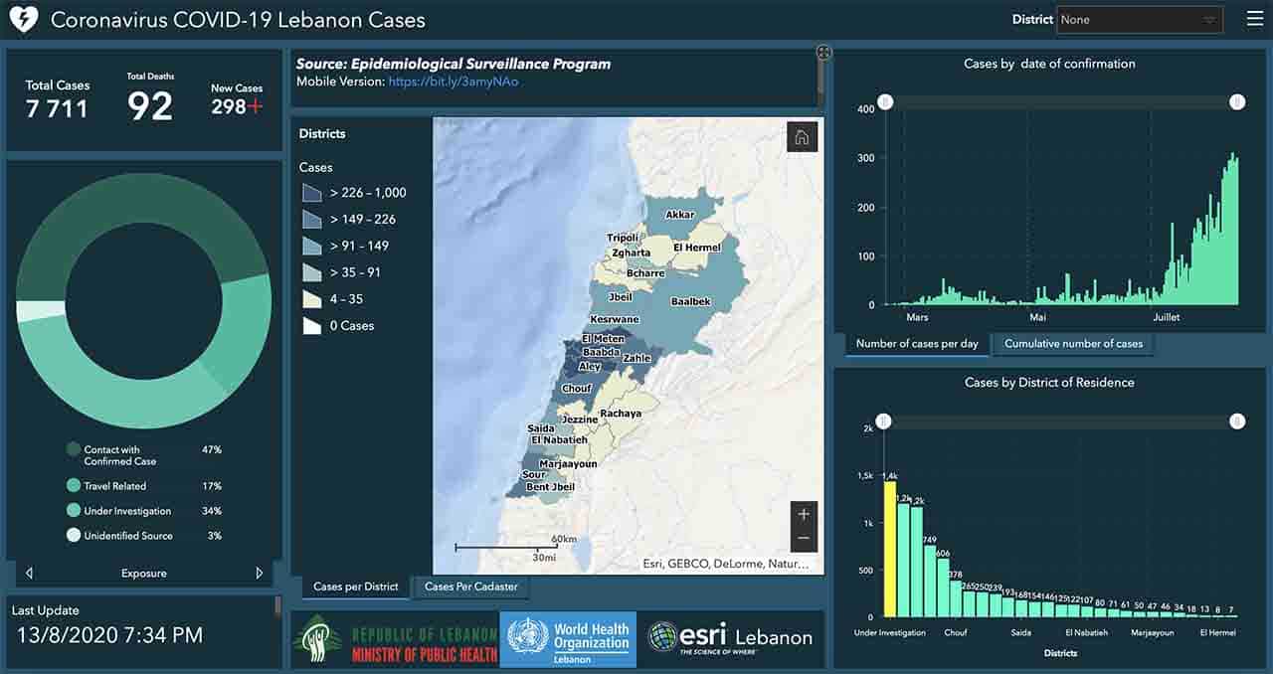The image size is (1273, 674).
Task: Click the Esri Lebanon logo
Action: pyautogui.click(x=730, y=637)
